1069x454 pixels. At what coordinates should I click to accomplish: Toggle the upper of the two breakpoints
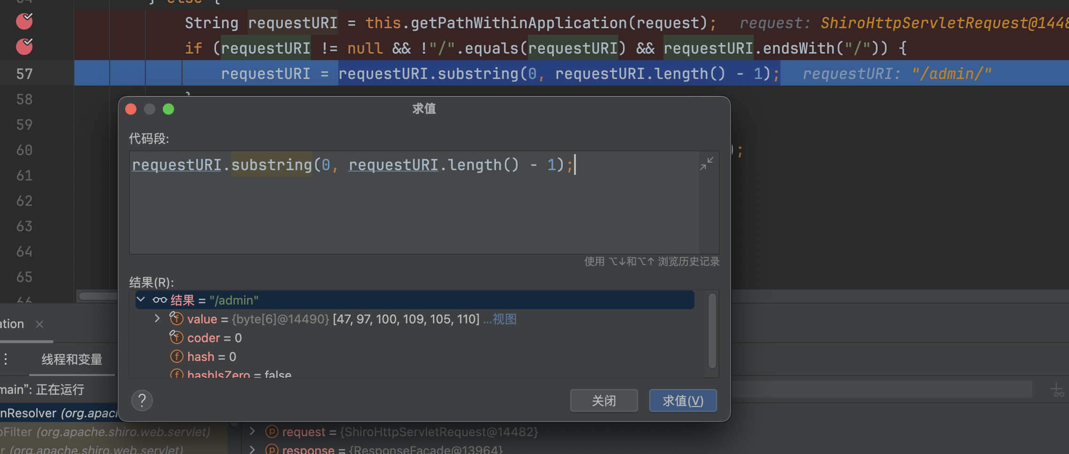(x=24, y=21)
